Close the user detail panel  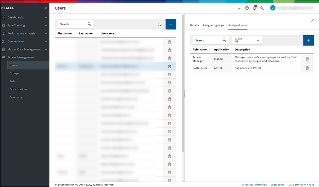tap(312, 20)
